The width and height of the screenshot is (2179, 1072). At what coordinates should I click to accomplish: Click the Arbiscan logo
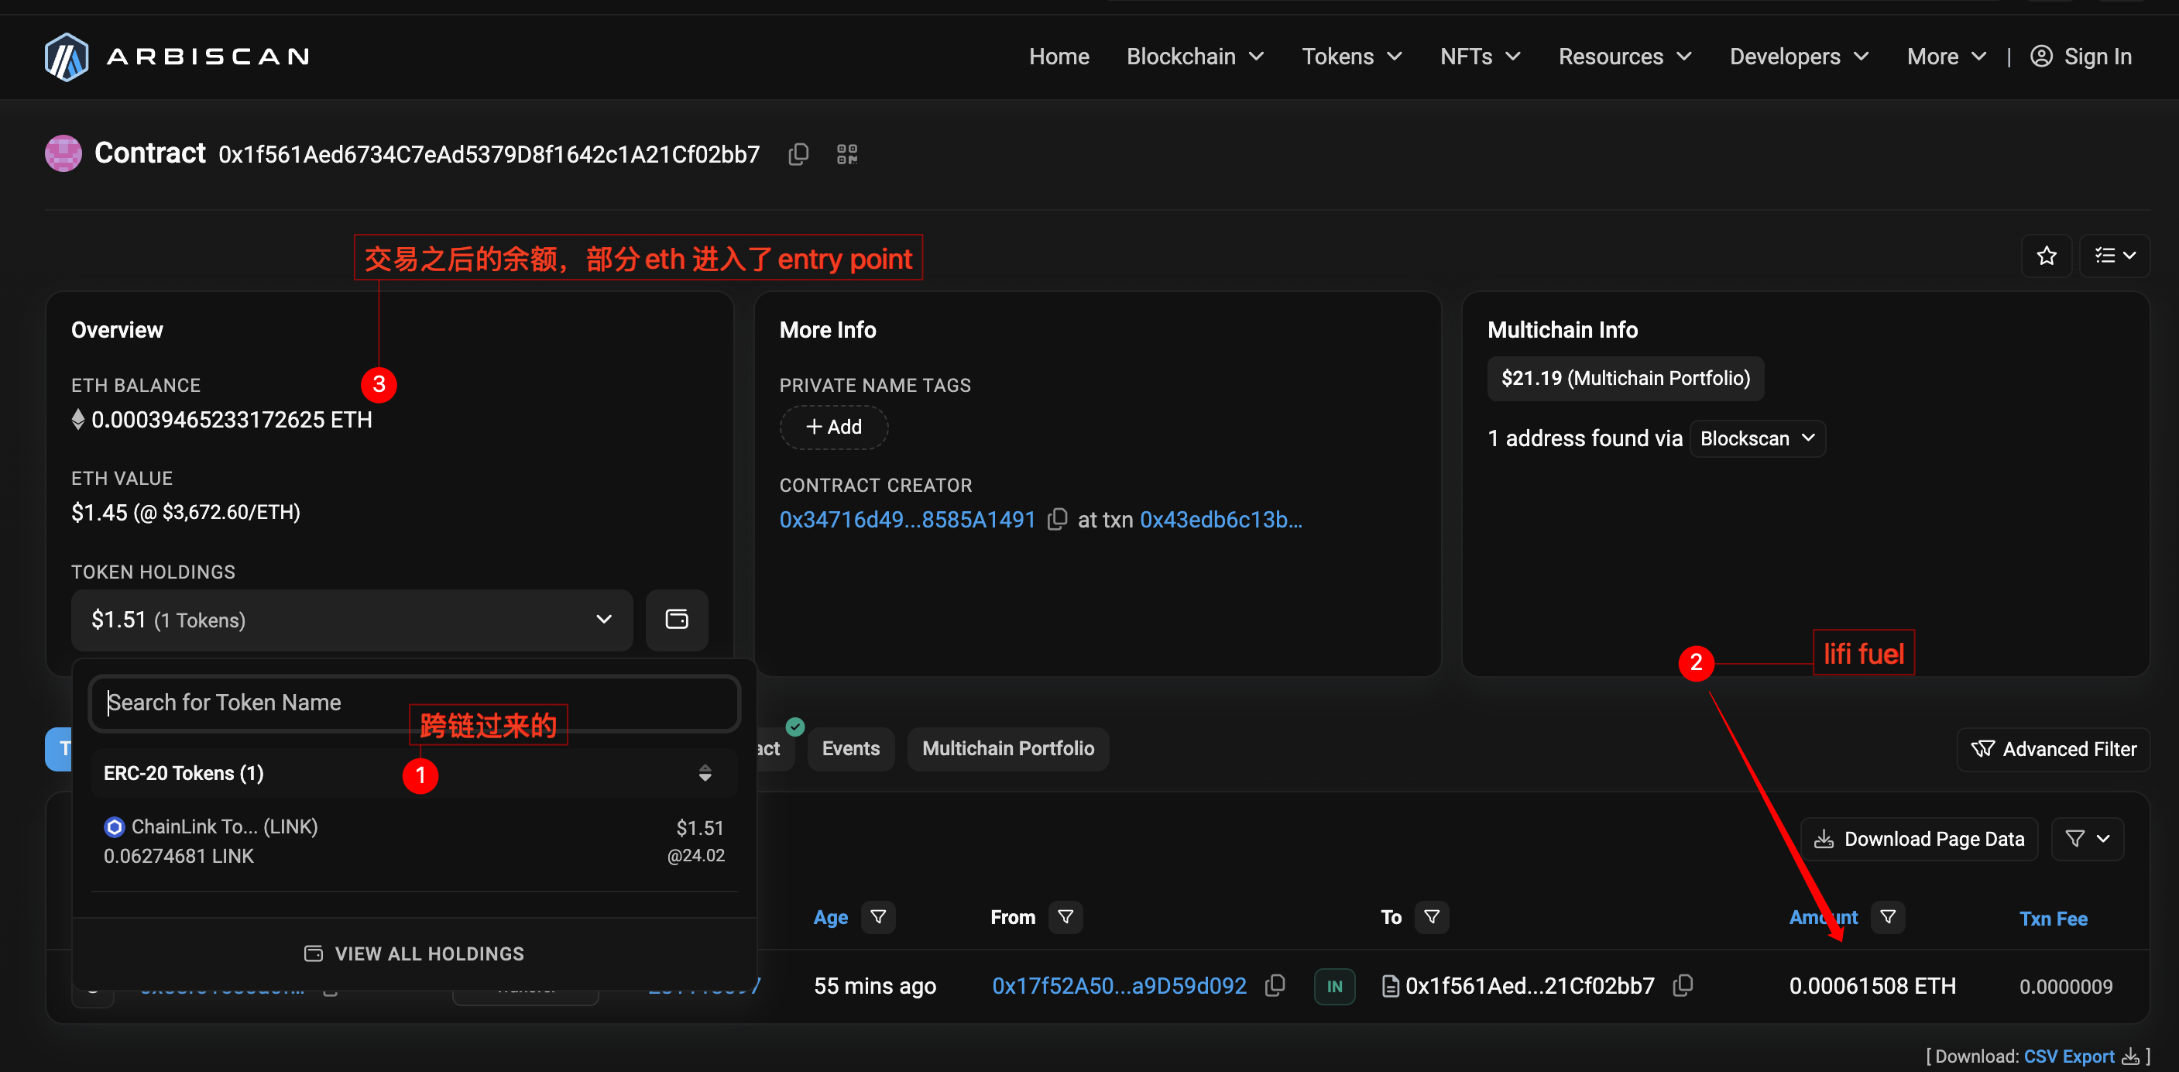click(x=177, y=57)
